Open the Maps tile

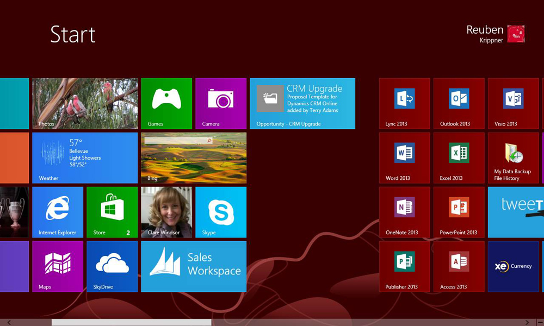coord(58,266)
